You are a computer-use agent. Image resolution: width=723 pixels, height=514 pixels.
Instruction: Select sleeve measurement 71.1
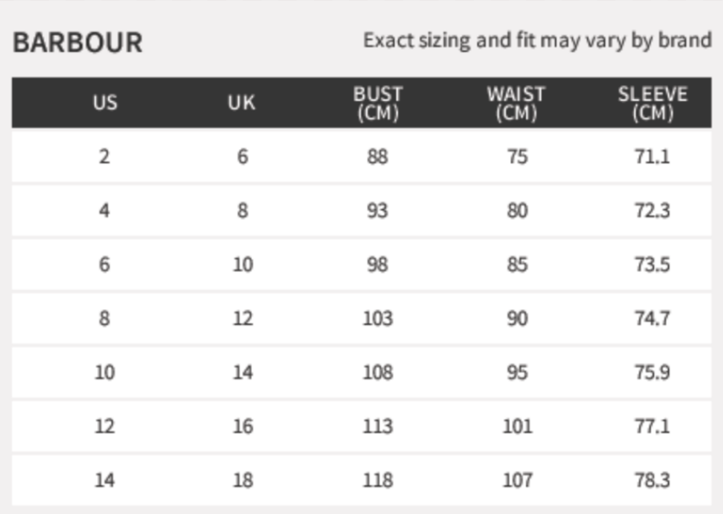(x=652, y=156)
